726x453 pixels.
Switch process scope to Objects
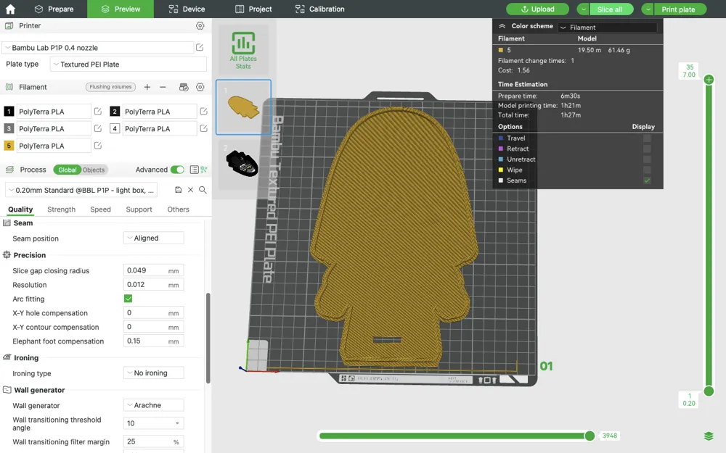click(x=94, y=170)
